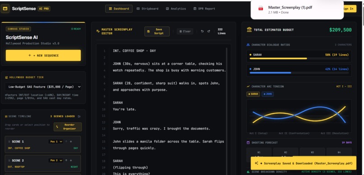Click the Total Estimated Budget bank icon
Image resolution: width=364 pixels, height=175 pixels.
[249, 30]
